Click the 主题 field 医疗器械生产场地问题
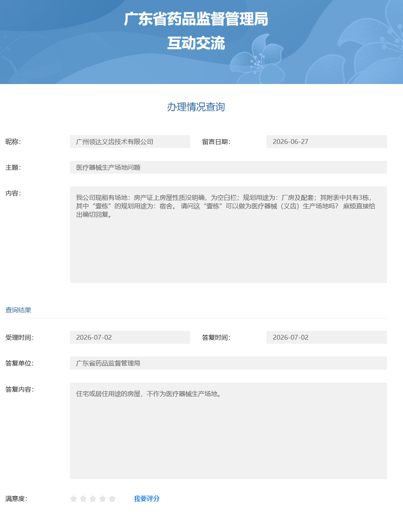The width and height of the screenshot is (403, 521). (228, 167)
